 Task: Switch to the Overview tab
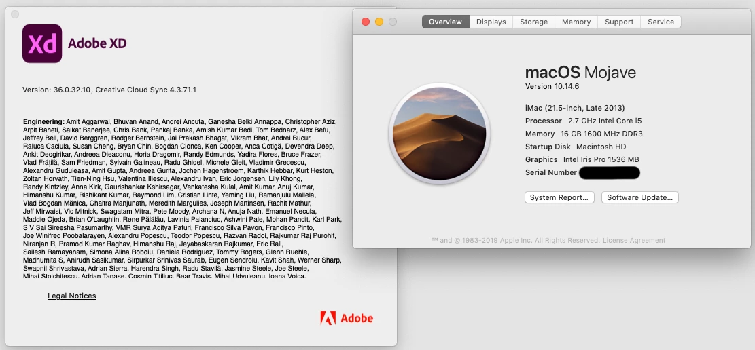pos(445,22)
